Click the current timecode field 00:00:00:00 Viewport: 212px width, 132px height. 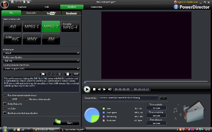[x=122, y=89]
